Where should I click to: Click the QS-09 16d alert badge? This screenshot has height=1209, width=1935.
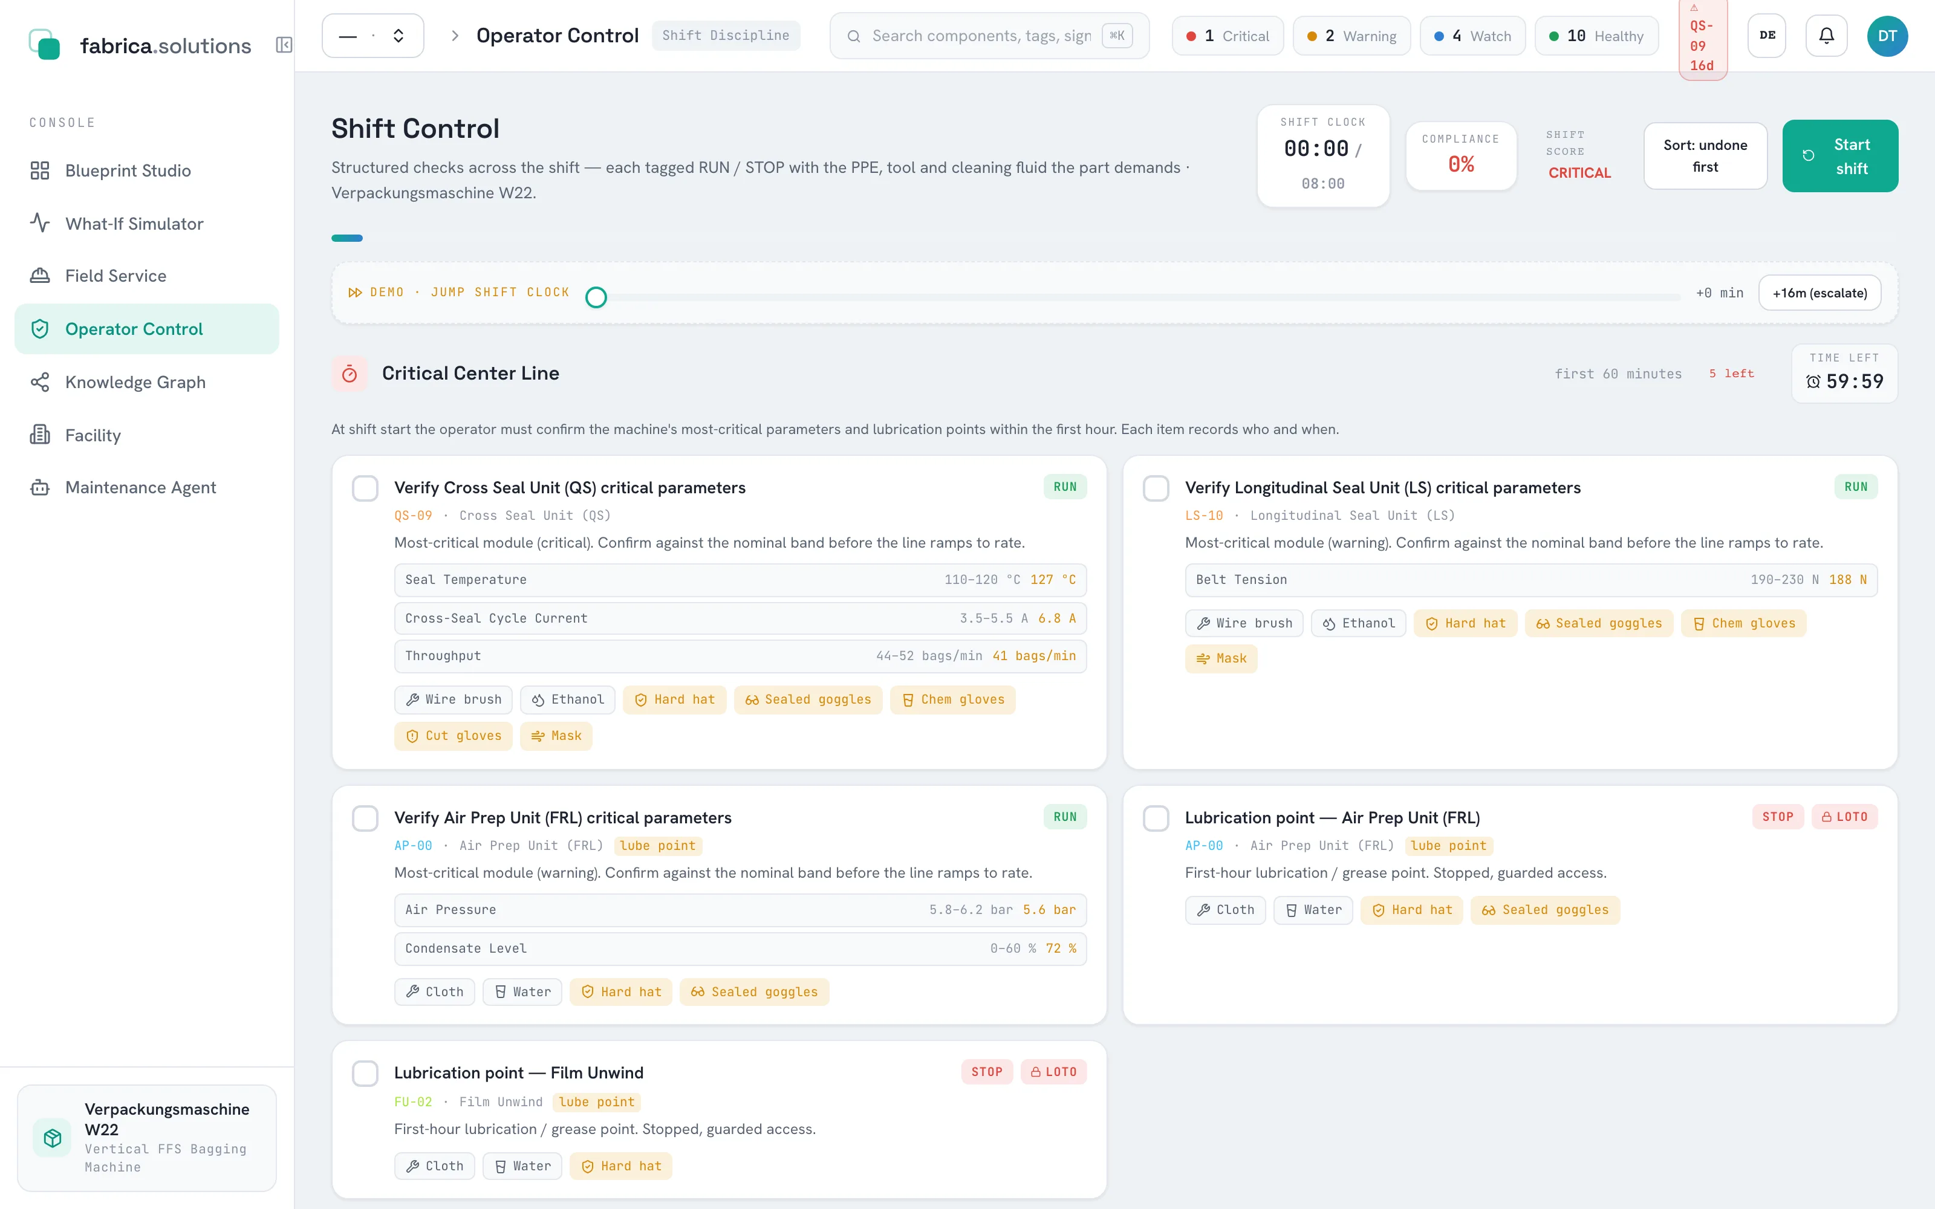click(1702, 39)
